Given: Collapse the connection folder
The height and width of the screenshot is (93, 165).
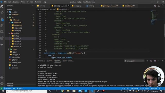Looking at the screenshot, I should 17,22.
